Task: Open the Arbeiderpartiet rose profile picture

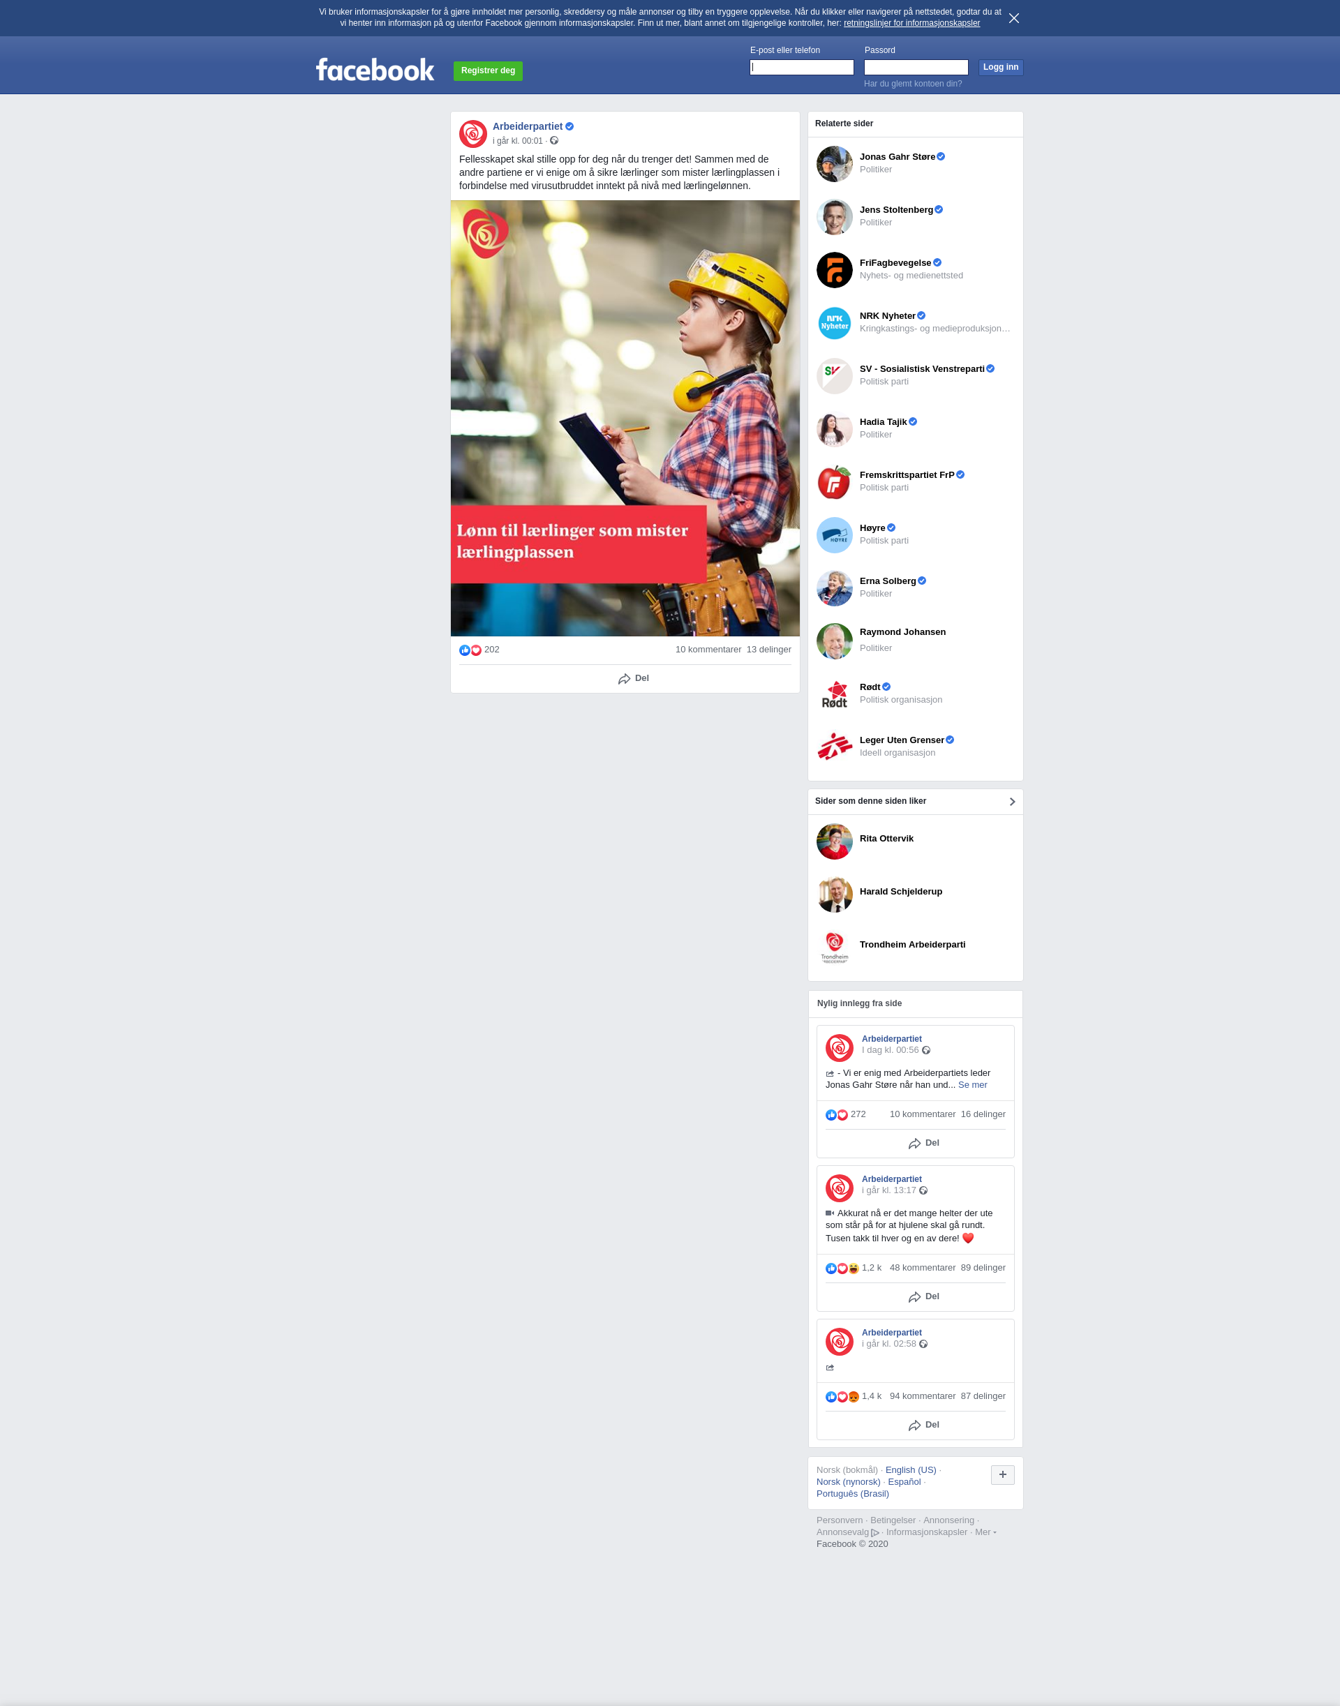Action: pyautogui.click(x=473, y=133)
